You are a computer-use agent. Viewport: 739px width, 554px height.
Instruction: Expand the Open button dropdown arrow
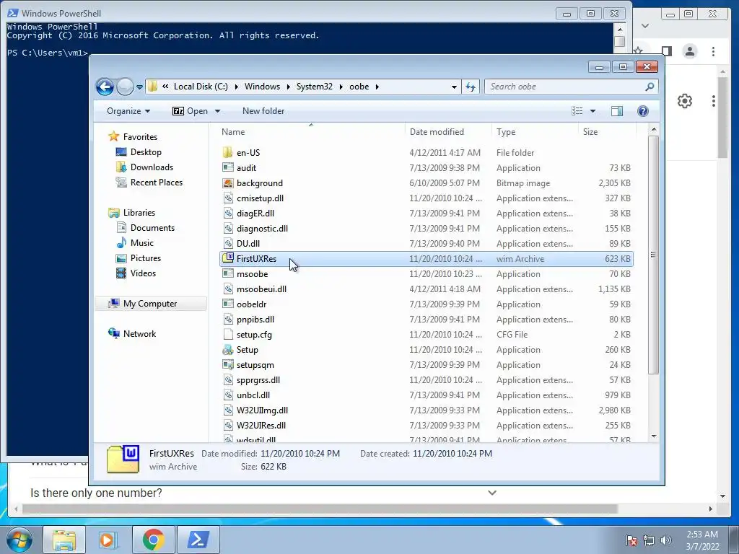[x=217, y=111]
